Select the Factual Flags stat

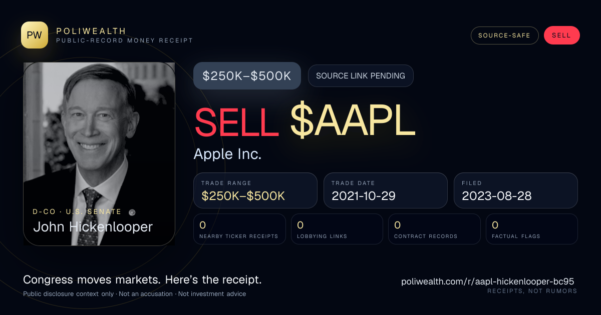(x=532, y=229)
